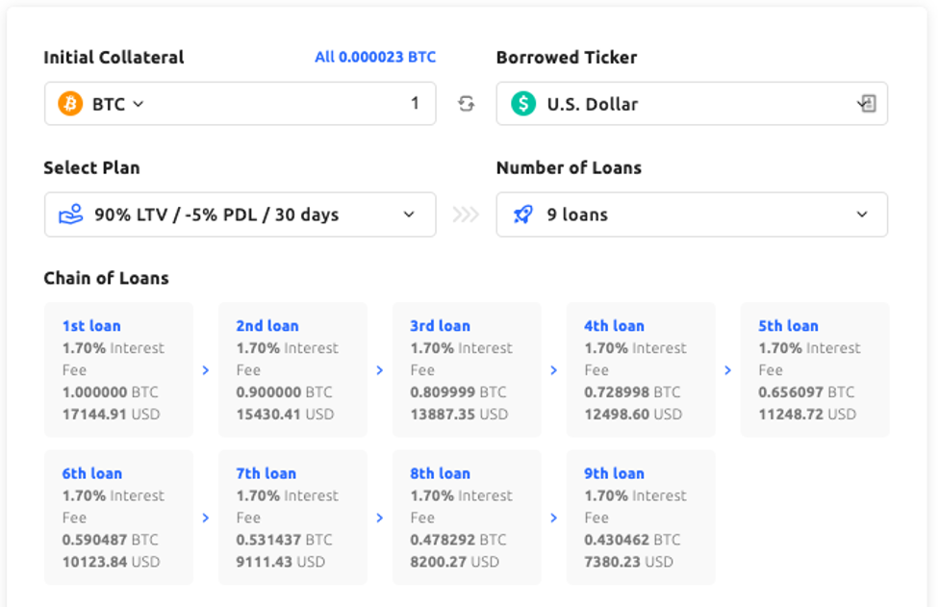The height and width of the screenshot is (607, 940).
Task: Select the 5th loan card
Action: pos(814,370)
